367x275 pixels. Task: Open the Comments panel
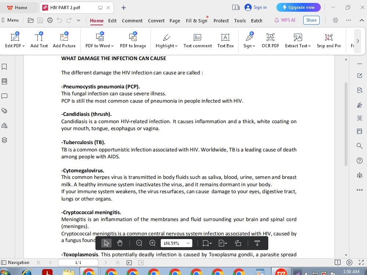point(4,96)
